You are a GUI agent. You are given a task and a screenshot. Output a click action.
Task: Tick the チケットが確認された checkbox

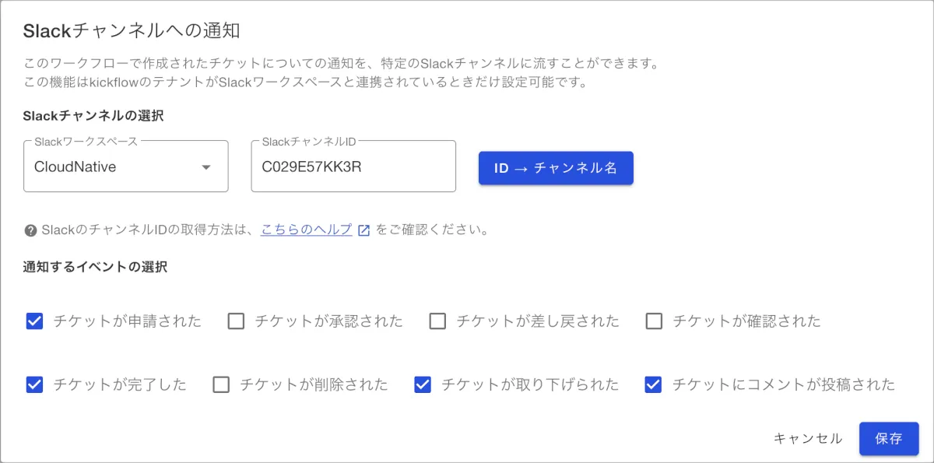pos(654,321)
